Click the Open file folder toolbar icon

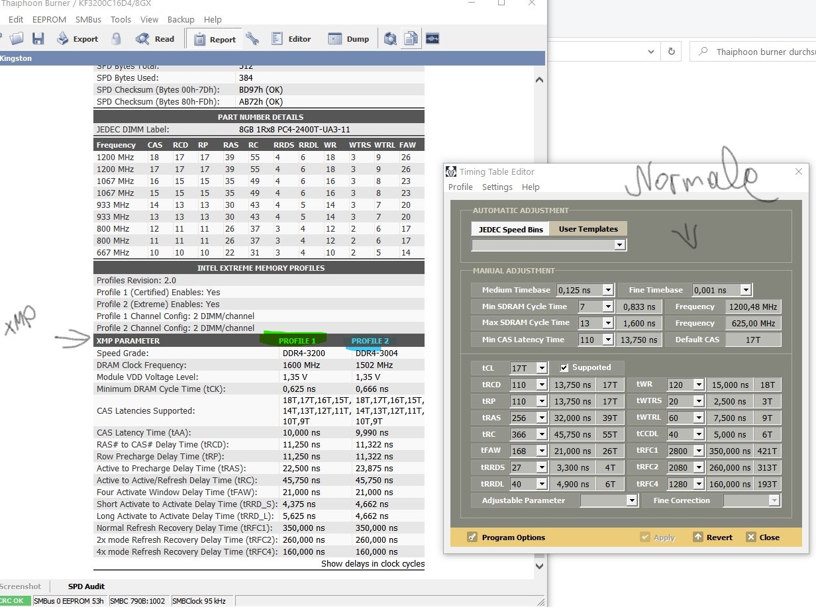(17, 39)
